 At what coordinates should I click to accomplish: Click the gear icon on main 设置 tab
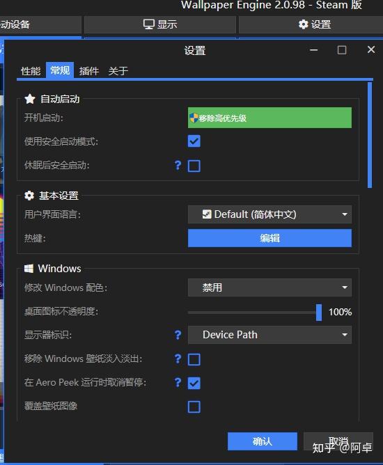point(303,24)
